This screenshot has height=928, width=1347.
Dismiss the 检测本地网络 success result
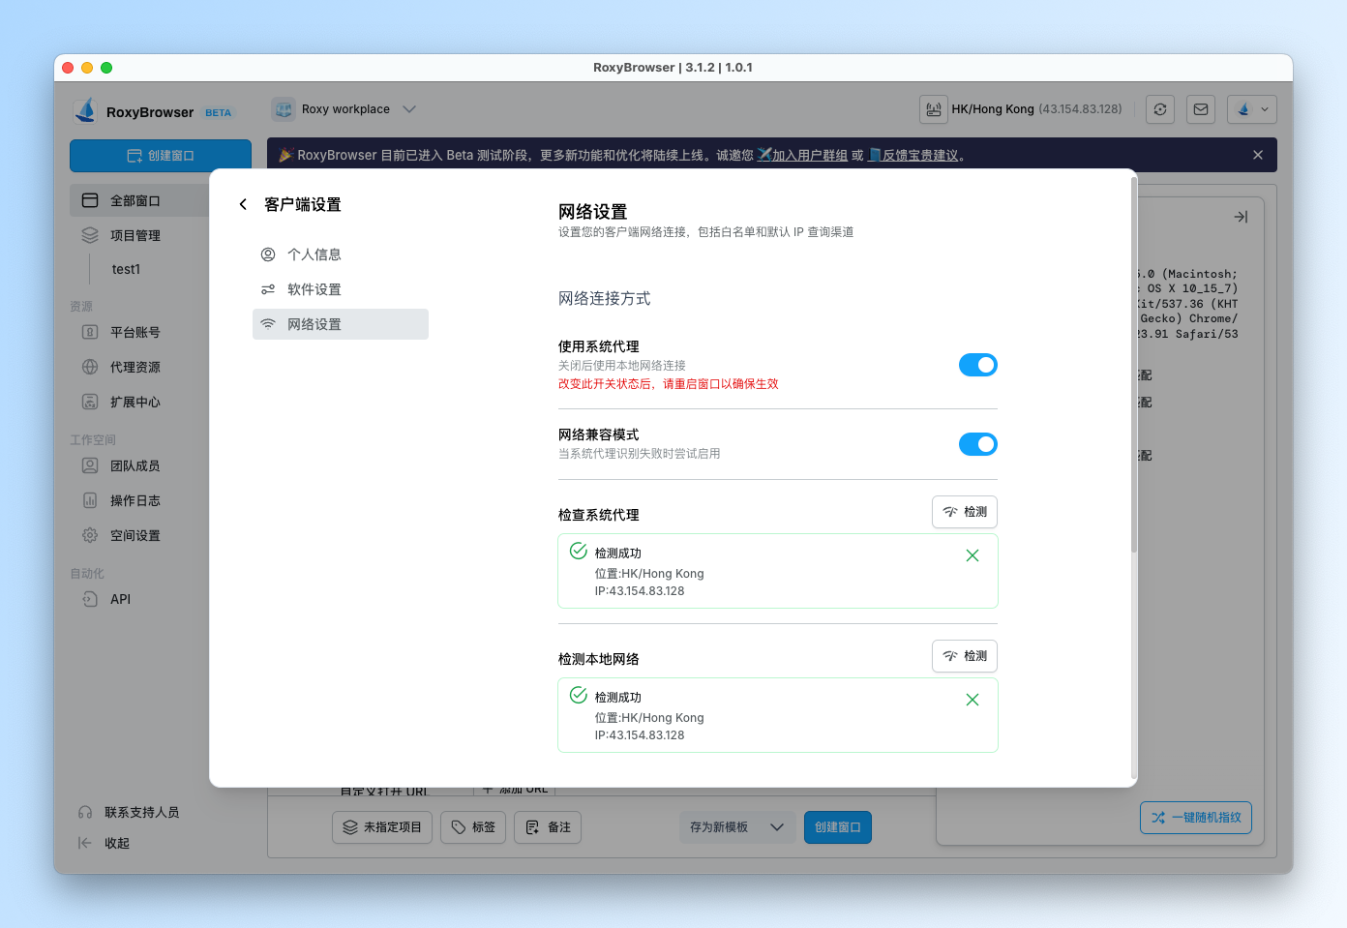click(x=973, y=700)
